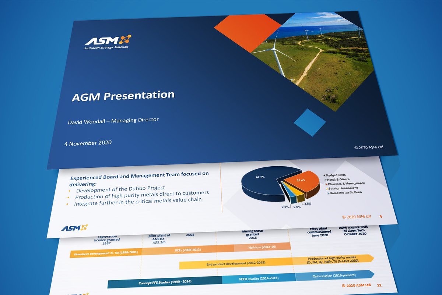Select the 'Hafnium (2014-16)' timeline bar
The height and width of the screenshot is (295, 442).
point(262,248)
